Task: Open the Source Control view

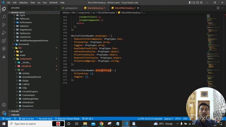Action: [4, 25]
